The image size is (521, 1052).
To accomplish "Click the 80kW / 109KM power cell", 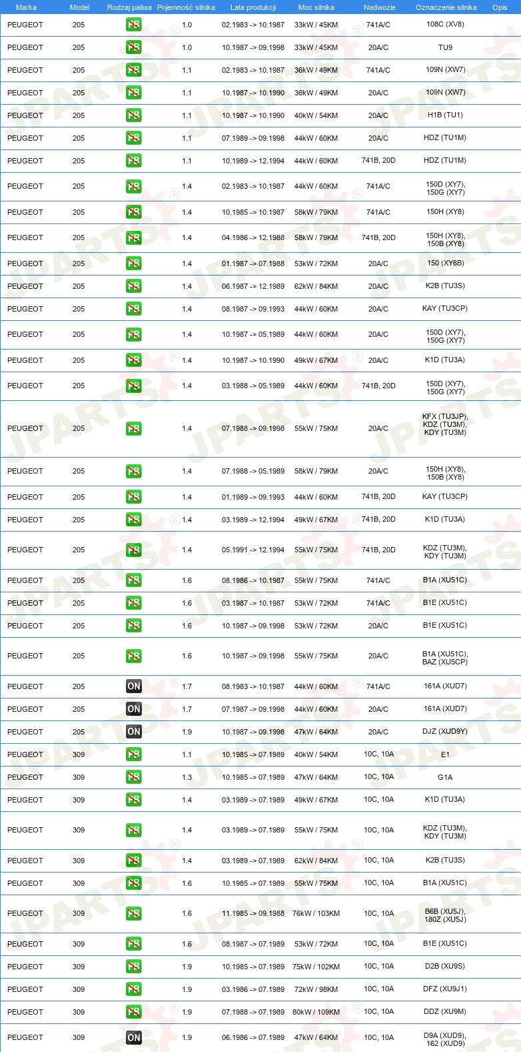I will point(316,1012).
